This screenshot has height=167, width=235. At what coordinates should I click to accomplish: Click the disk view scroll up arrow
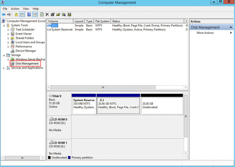tap(186, 93)
